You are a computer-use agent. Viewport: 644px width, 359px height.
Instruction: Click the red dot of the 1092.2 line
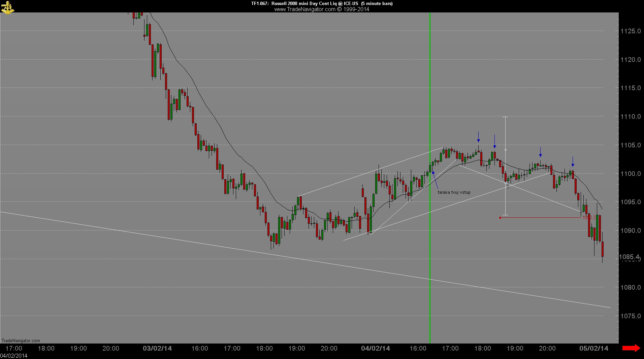500,218
